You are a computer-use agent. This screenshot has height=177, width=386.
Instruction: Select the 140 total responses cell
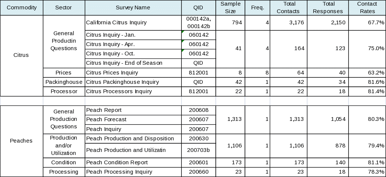(328, 162)
